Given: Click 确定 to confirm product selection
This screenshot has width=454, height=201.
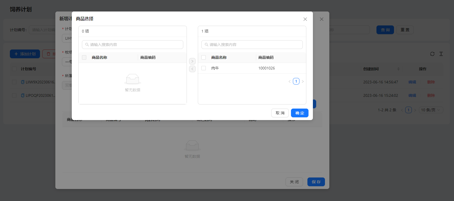Looking at the screenshot, I should coord(300,113).
